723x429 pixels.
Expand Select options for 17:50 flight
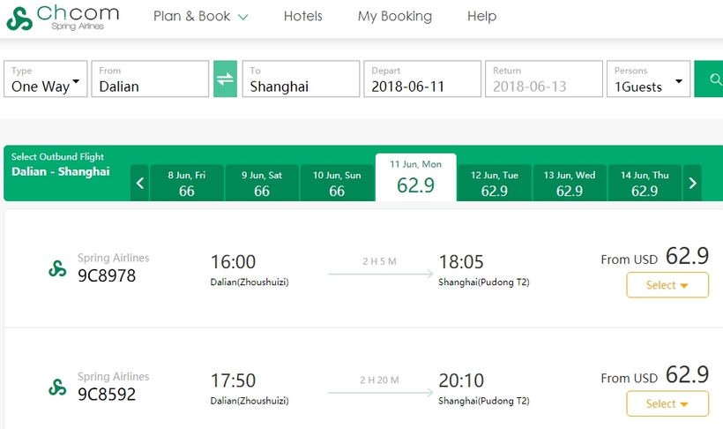(x=667, y=403)
